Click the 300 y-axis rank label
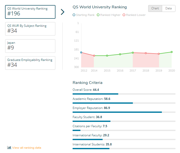This screenshot has width=180, height=153. (x=76, y=67)
